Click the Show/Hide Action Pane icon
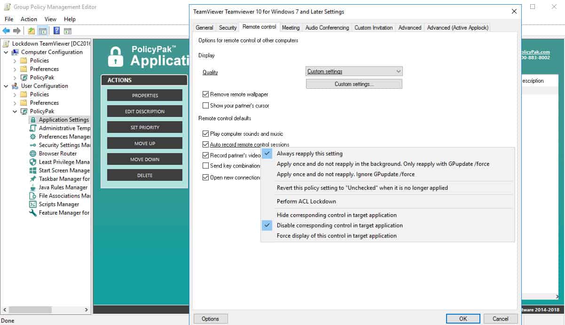Viewport: 565px width, 325px height. [x=68, y=31]
